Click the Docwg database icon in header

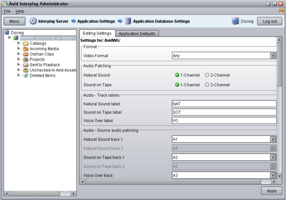(235, 21)
